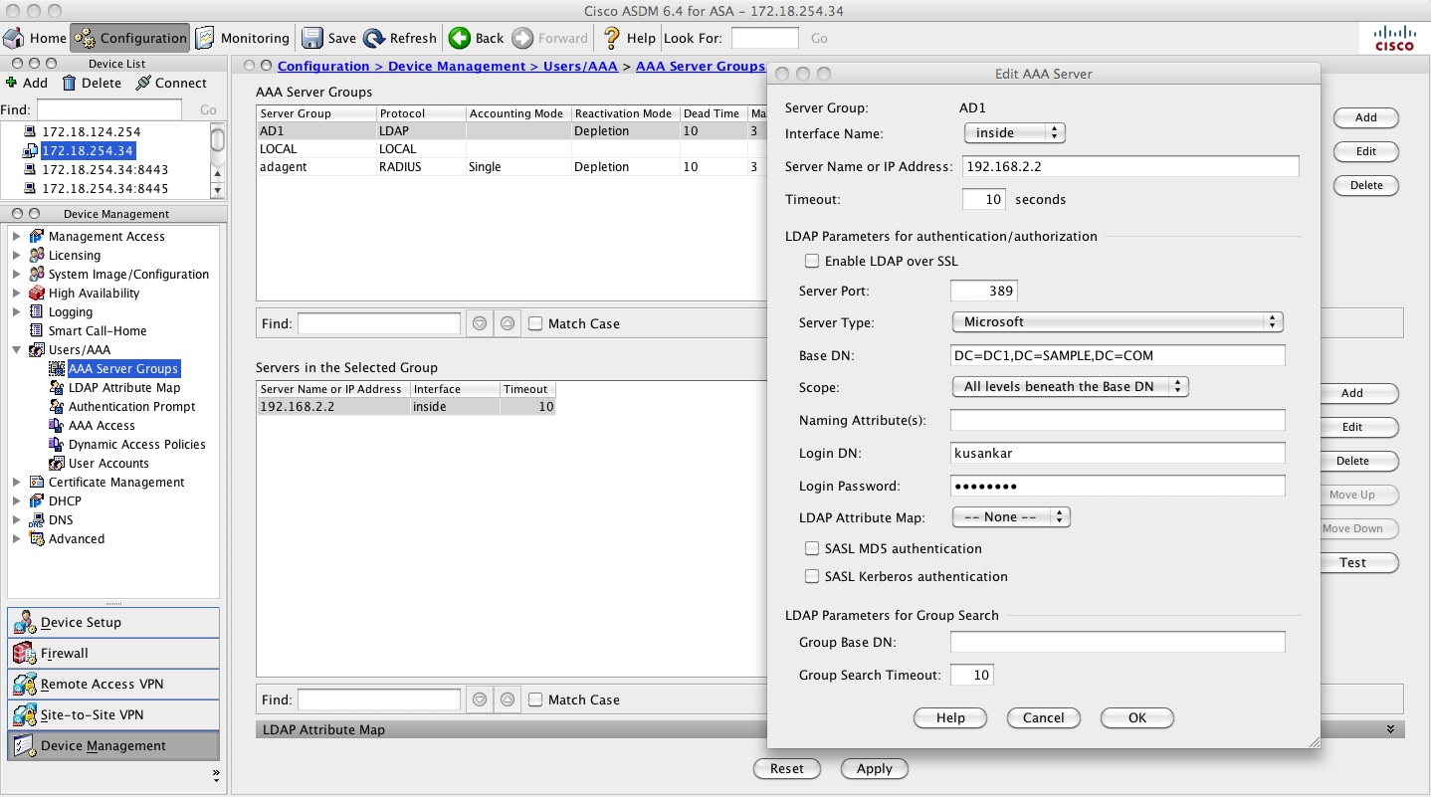Viewport: 1431px width, 797px height.
Task: Click the Add device plus icon
Action: (x=12, y=83)
